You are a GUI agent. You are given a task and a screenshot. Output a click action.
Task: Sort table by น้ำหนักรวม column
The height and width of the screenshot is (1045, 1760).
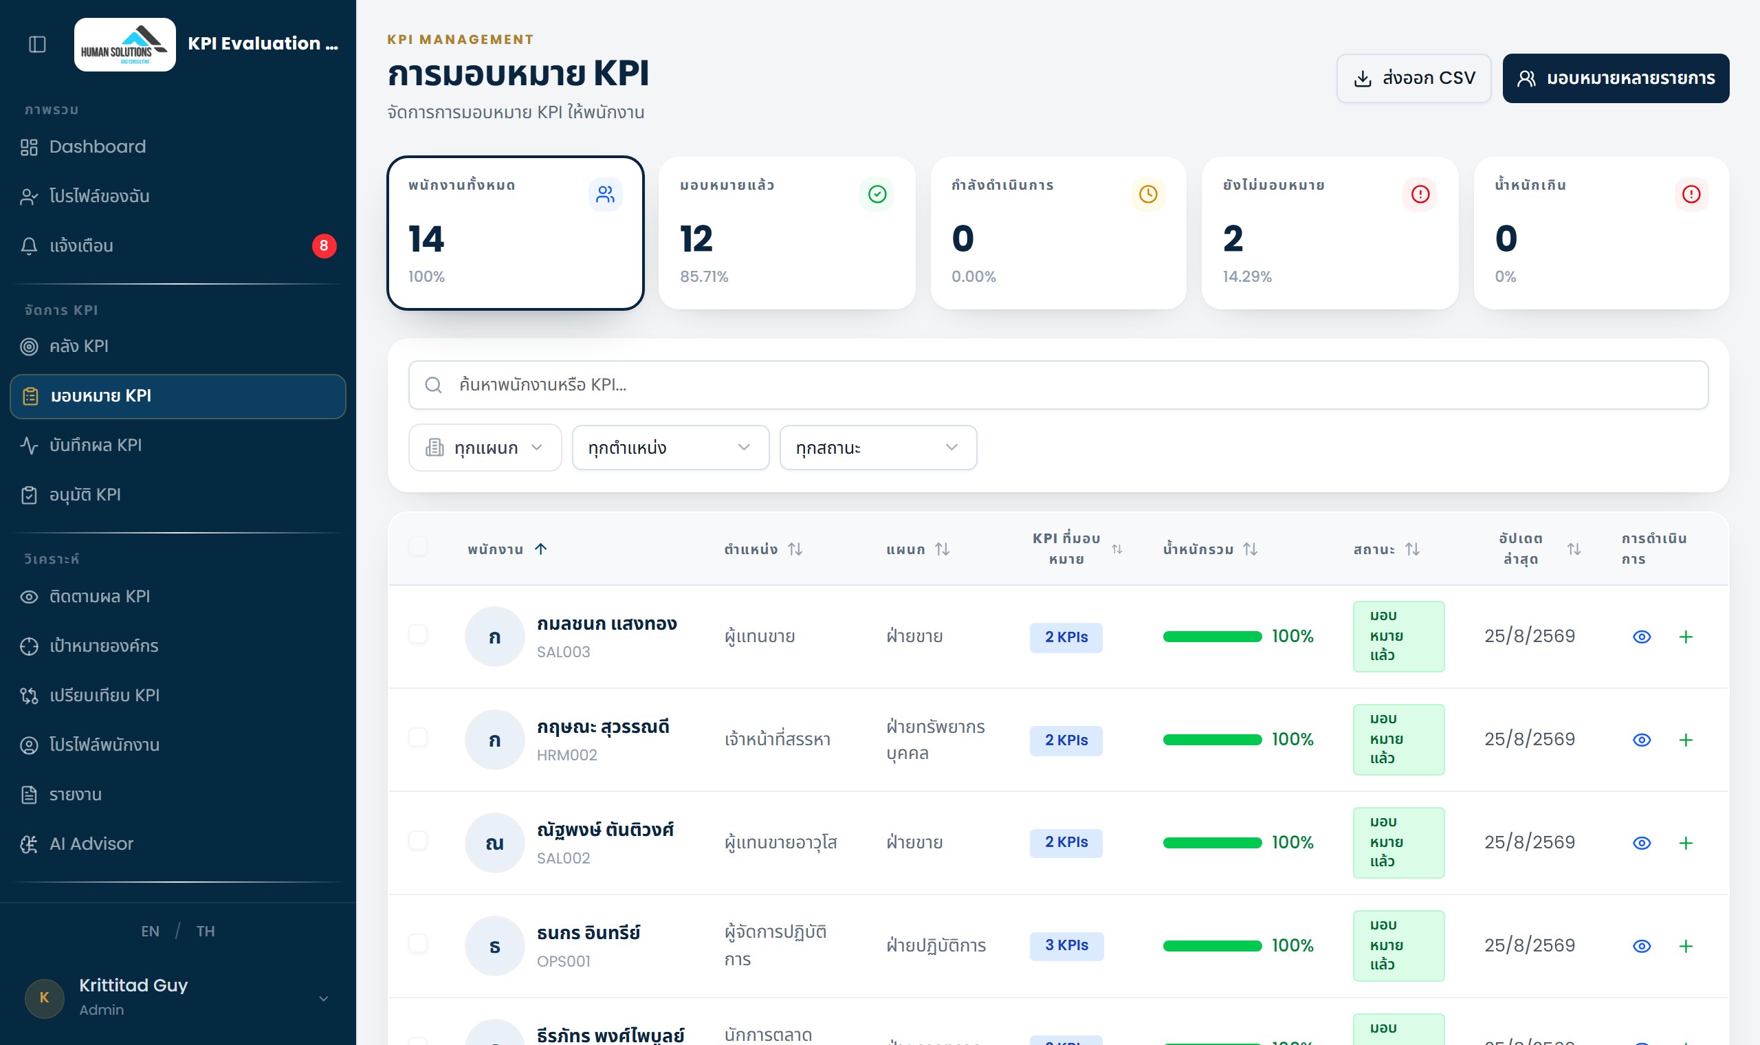tap(1210, 549)
